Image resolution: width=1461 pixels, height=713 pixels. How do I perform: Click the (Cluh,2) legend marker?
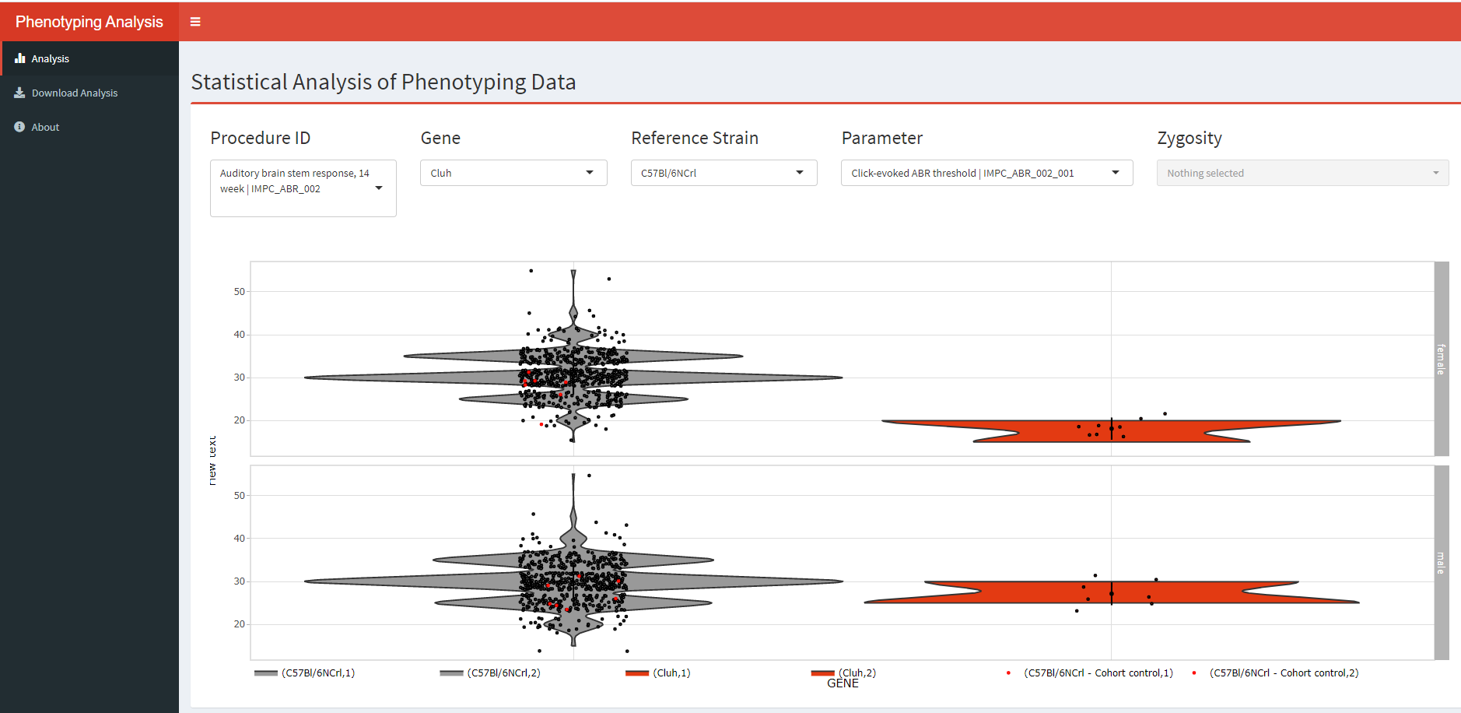tap(822, 673)
